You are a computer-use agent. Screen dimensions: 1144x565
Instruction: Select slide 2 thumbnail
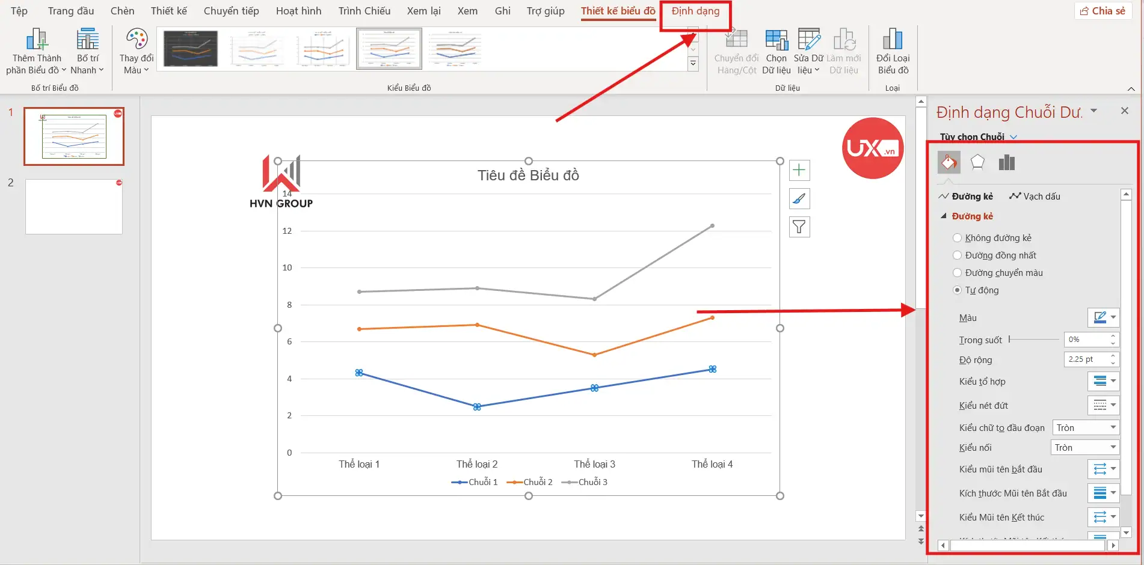(74, 207)
